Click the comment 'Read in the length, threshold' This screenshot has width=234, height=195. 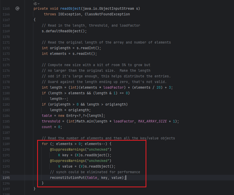91,26
